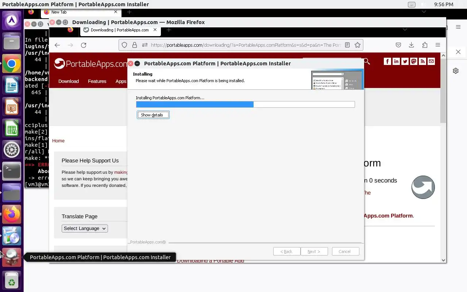Click Home breadcrumb link
This screenshot has width=467, height=292.
(58, 141)
